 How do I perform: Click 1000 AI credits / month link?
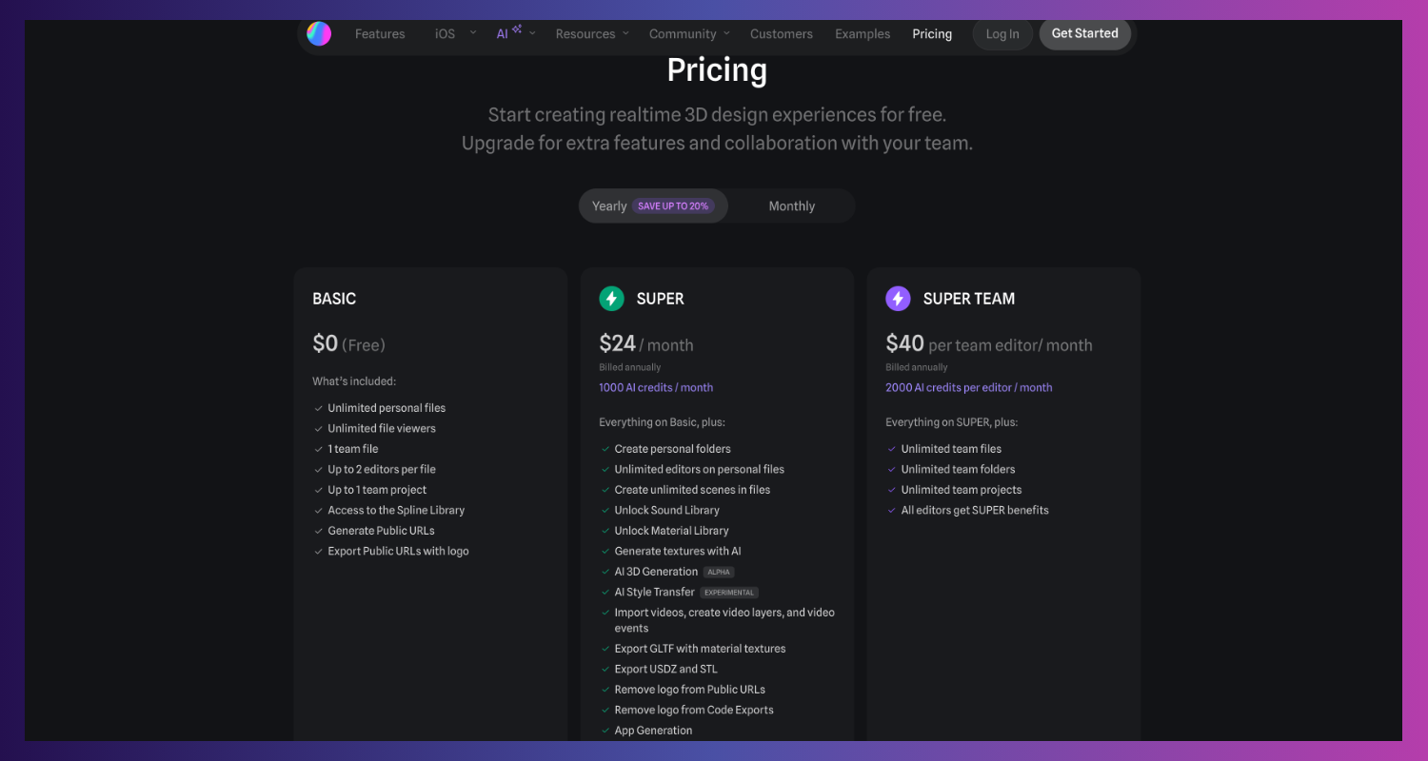(x=656, y=388)
